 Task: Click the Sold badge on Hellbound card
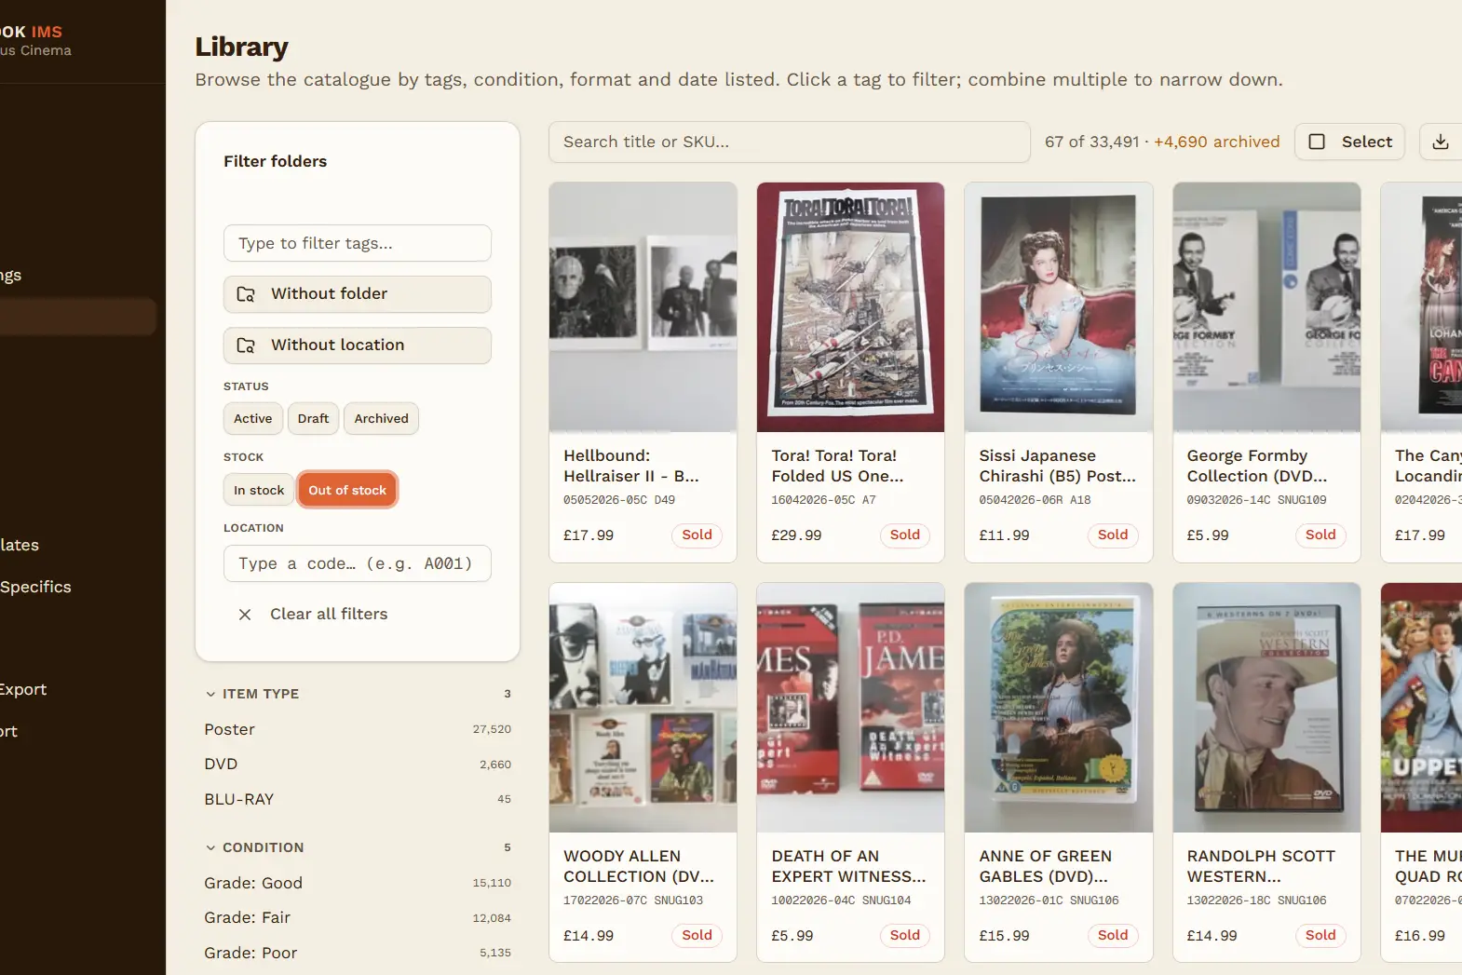click(x=697, y=535)
